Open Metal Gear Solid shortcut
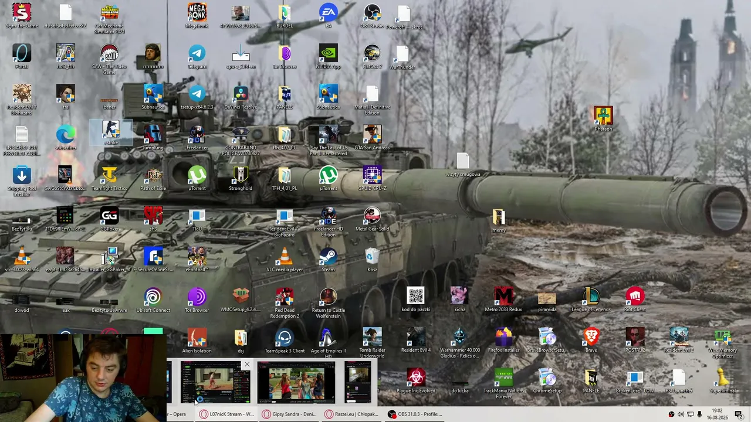The width and height of the screenshot is (751, 422). pos(372,219)
